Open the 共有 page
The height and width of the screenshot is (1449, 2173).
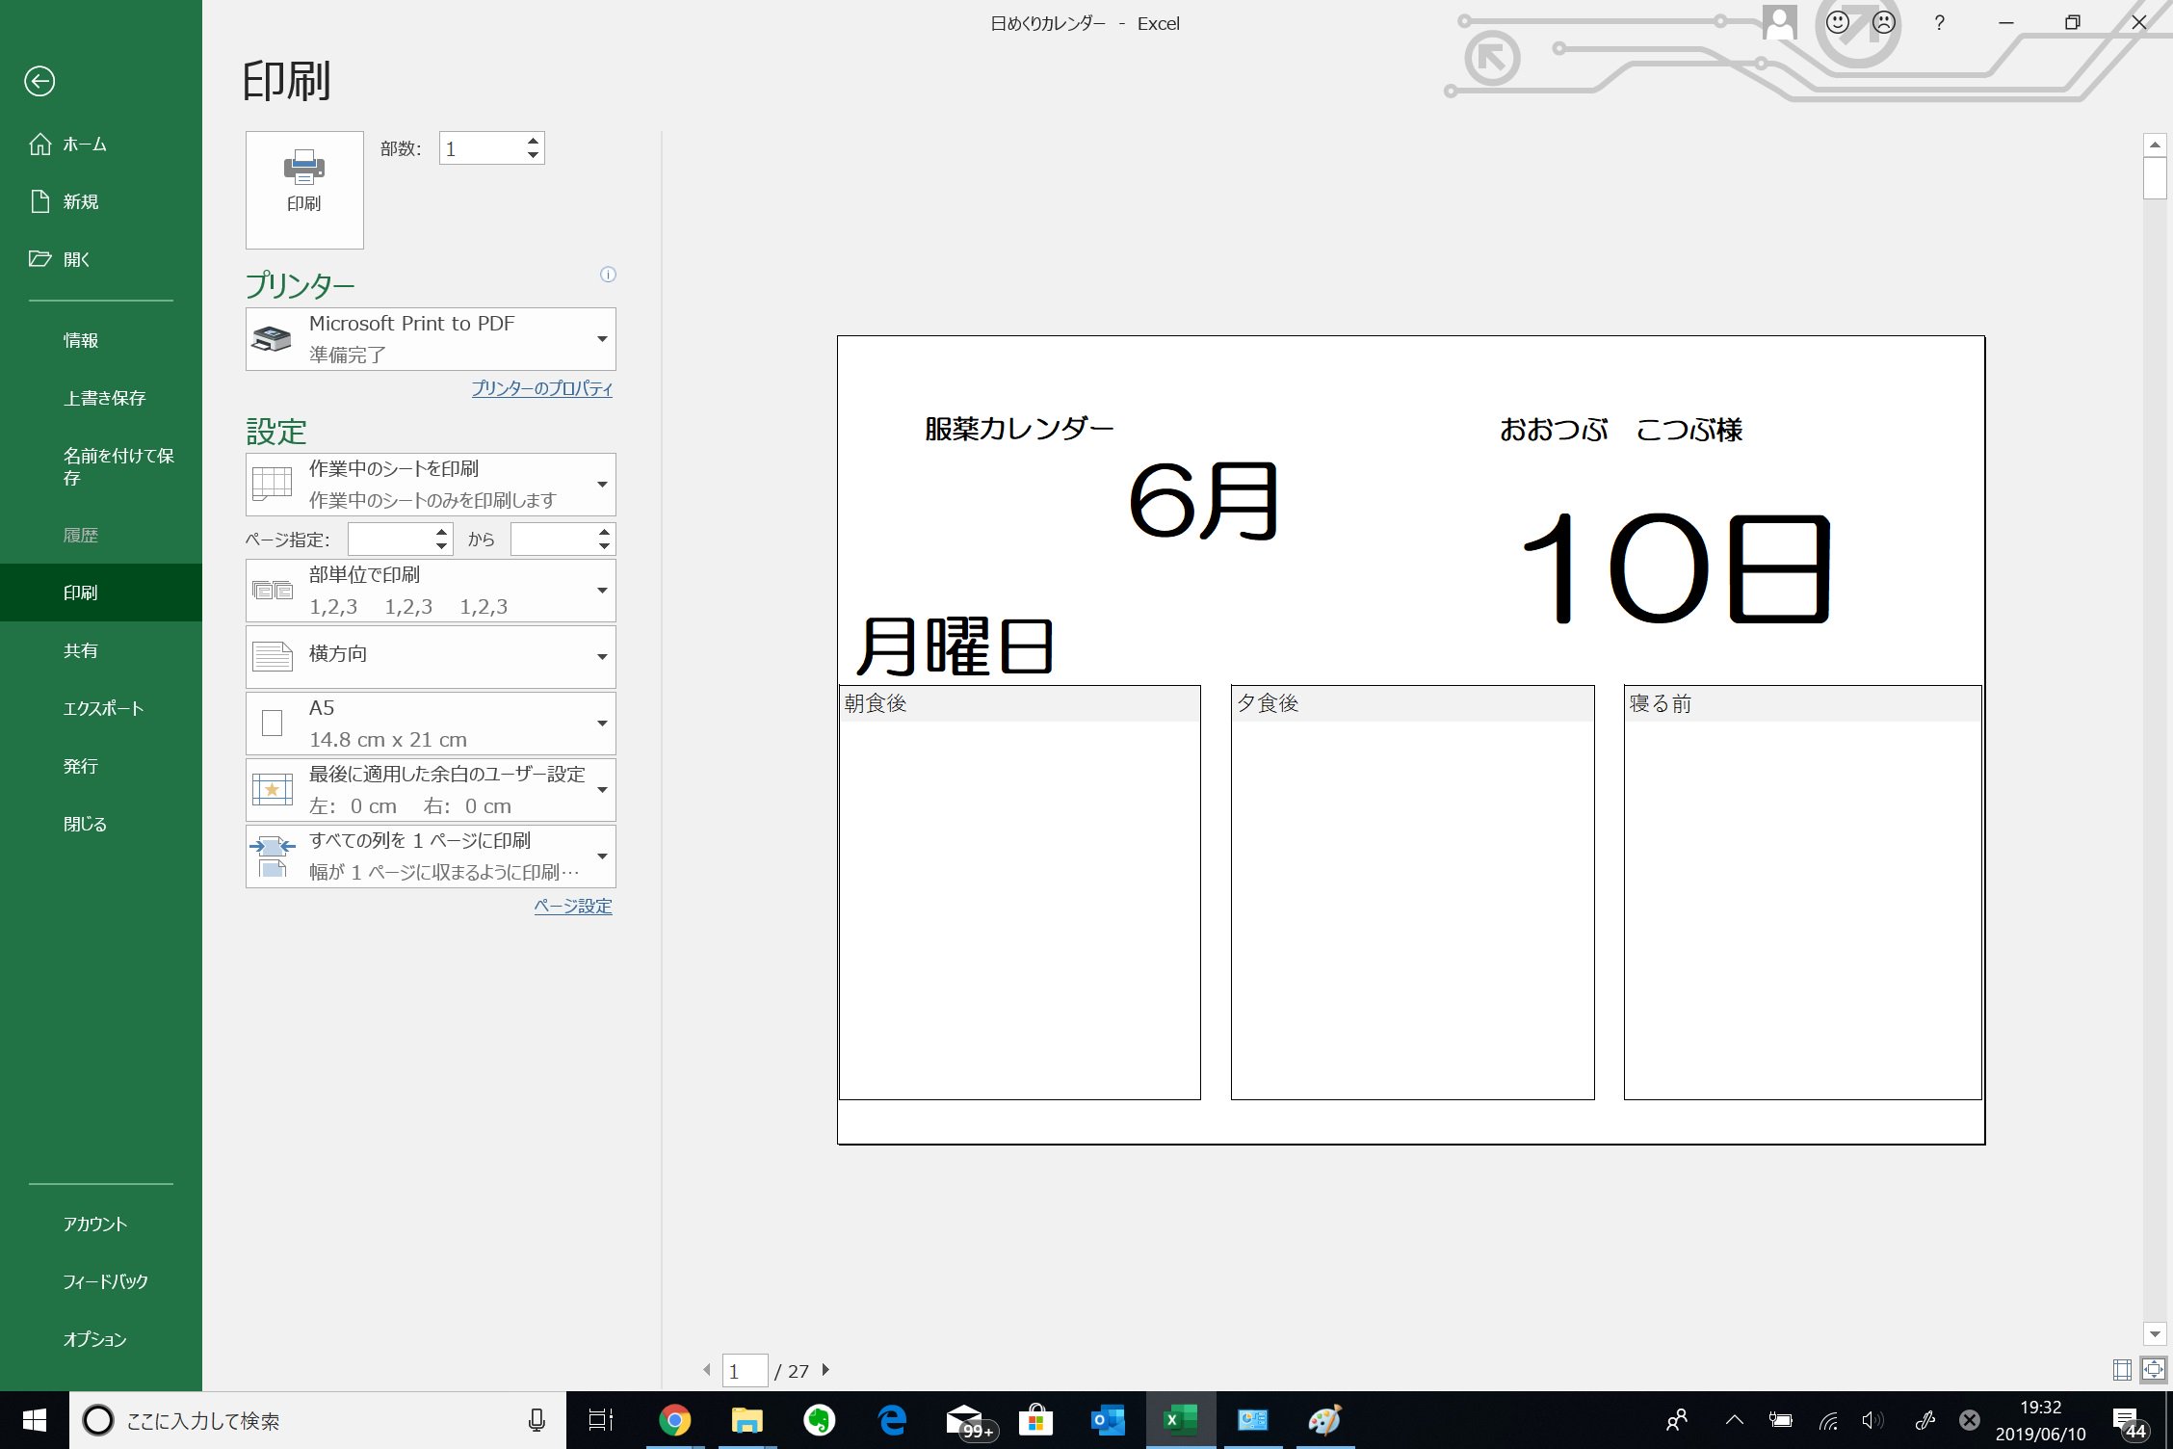(x=101, y=650)
